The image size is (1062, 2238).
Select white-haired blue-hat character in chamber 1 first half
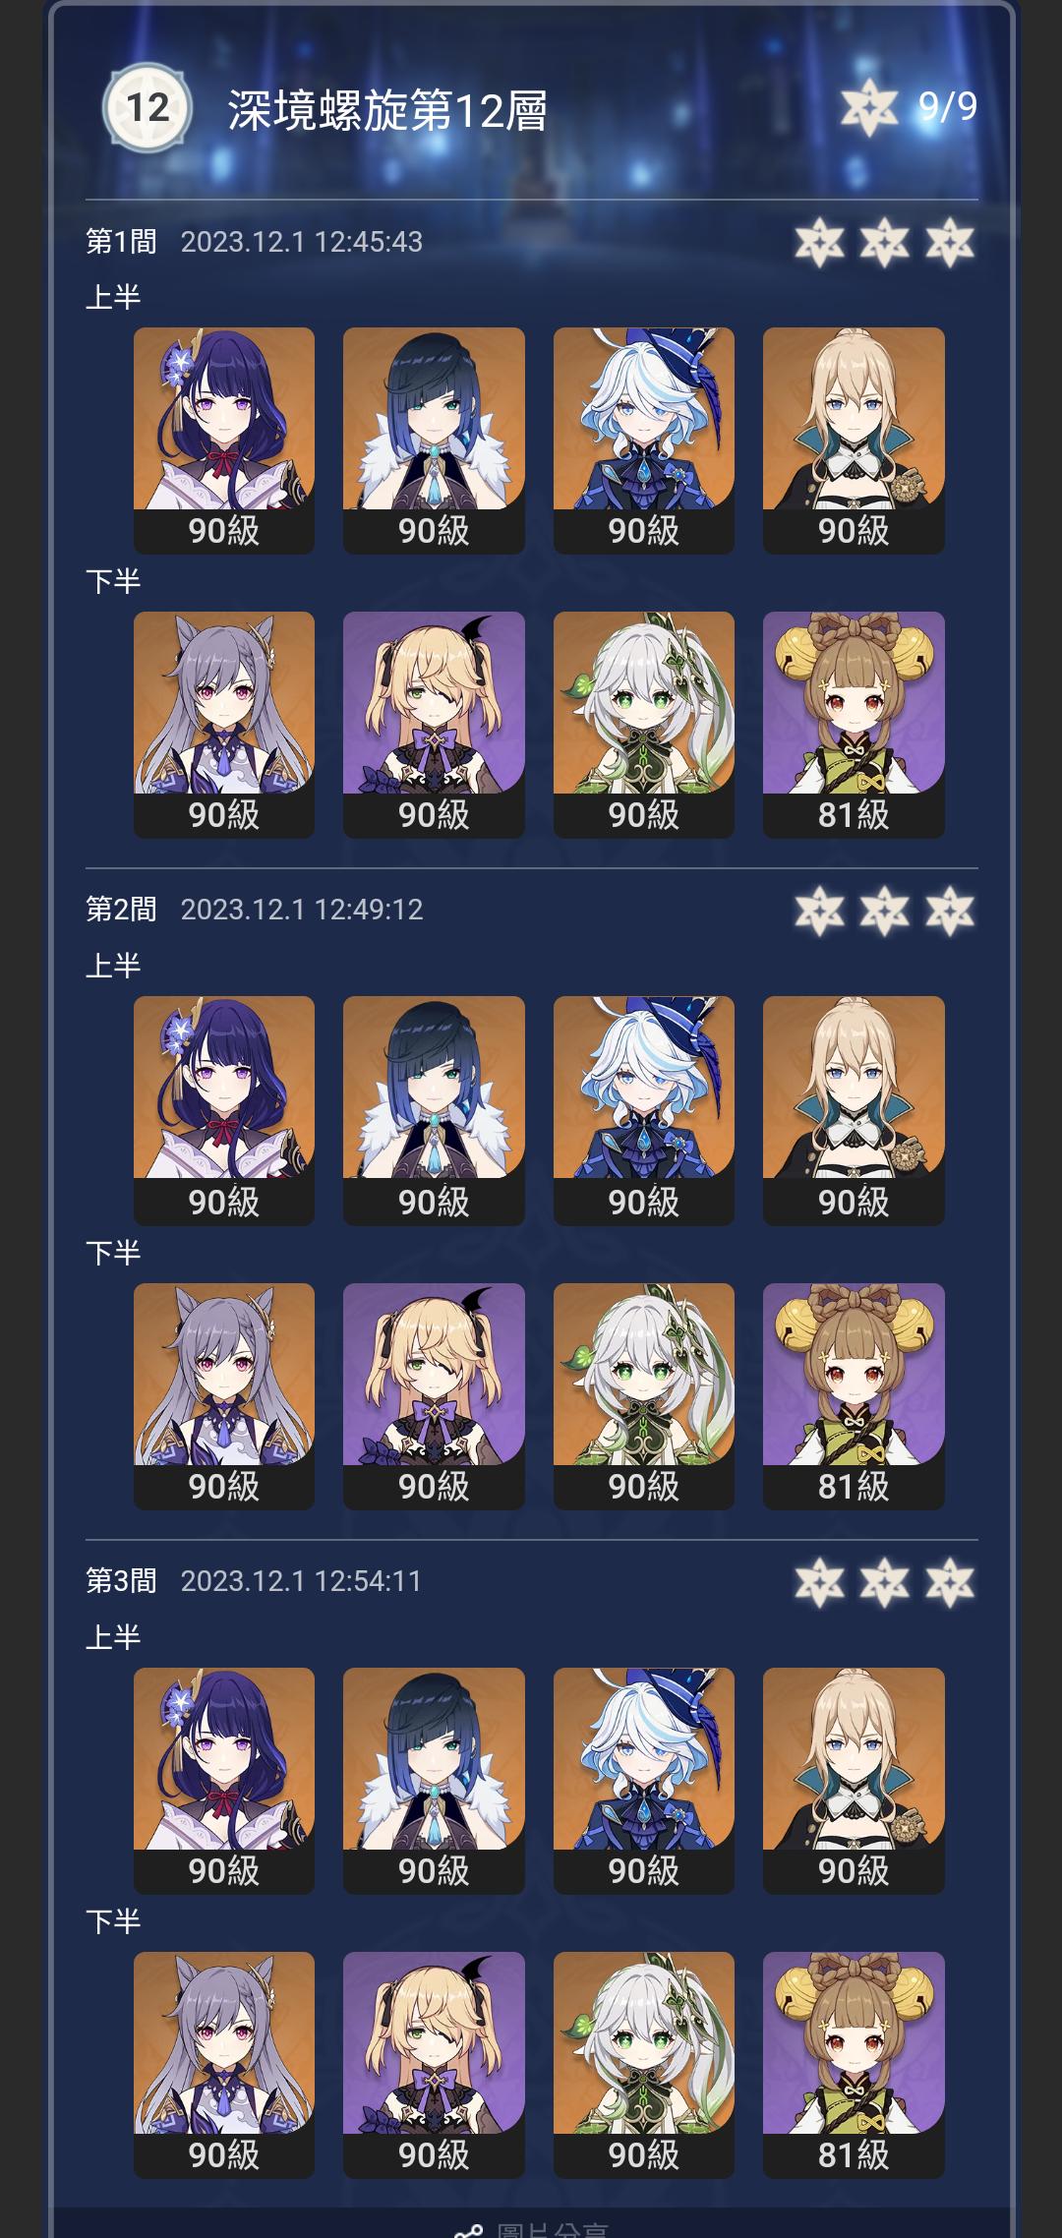644,441
